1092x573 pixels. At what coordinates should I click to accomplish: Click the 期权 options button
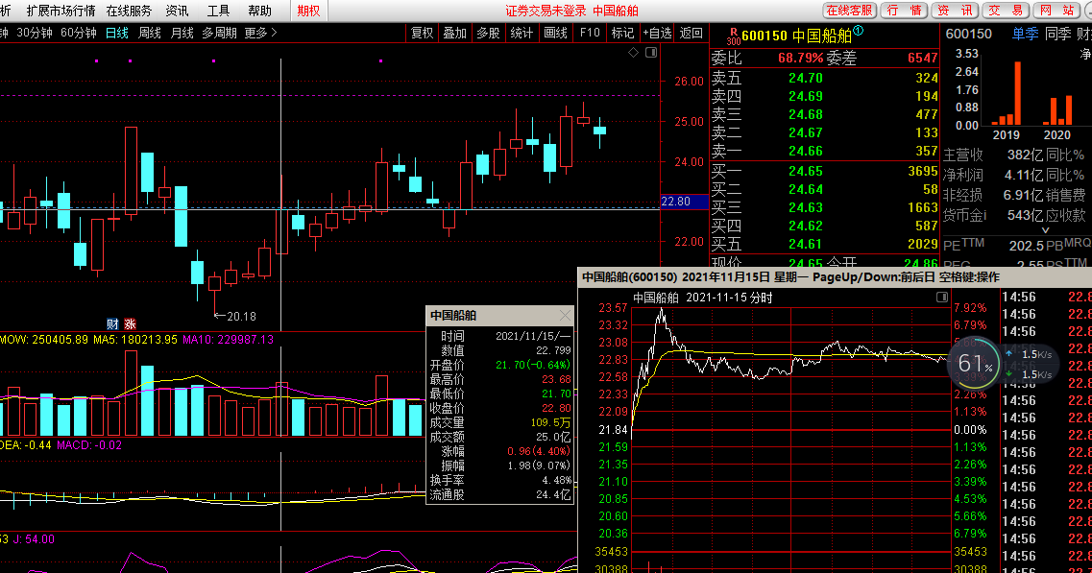(308, 11)
